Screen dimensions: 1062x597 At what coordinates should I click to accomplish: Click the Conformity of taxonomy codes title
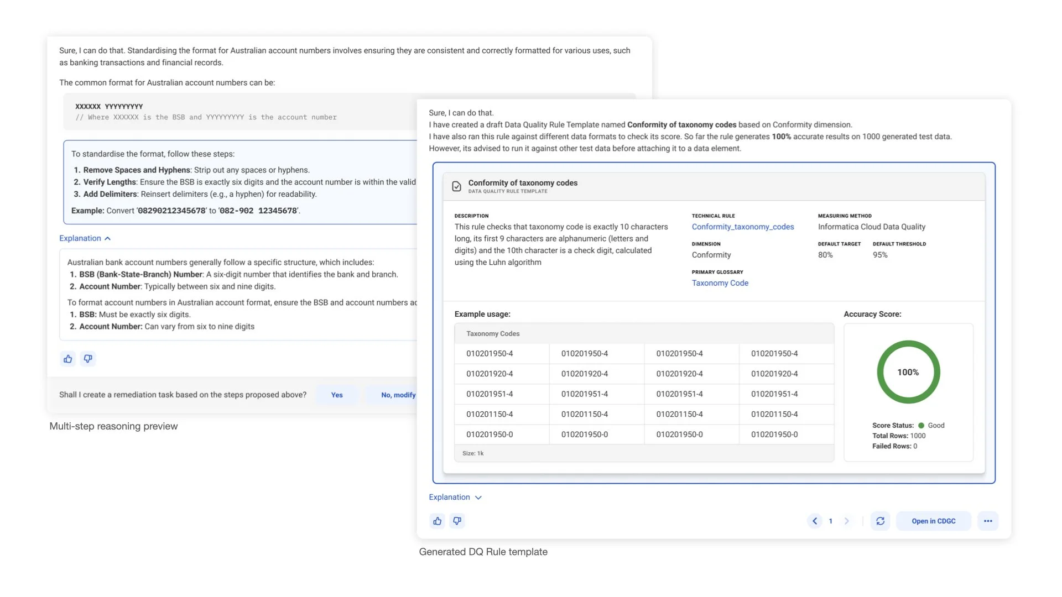(522, 182)
